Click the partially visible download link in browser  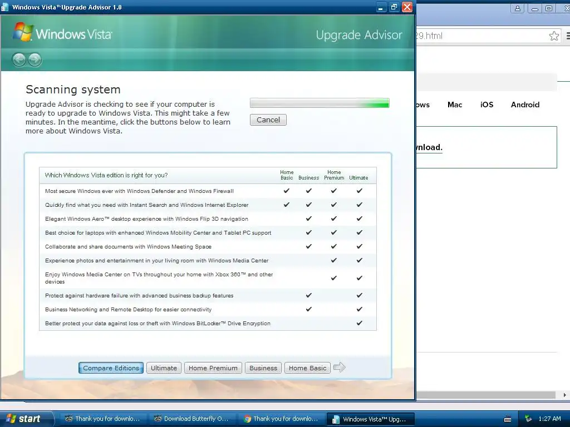tap(429, 147)
